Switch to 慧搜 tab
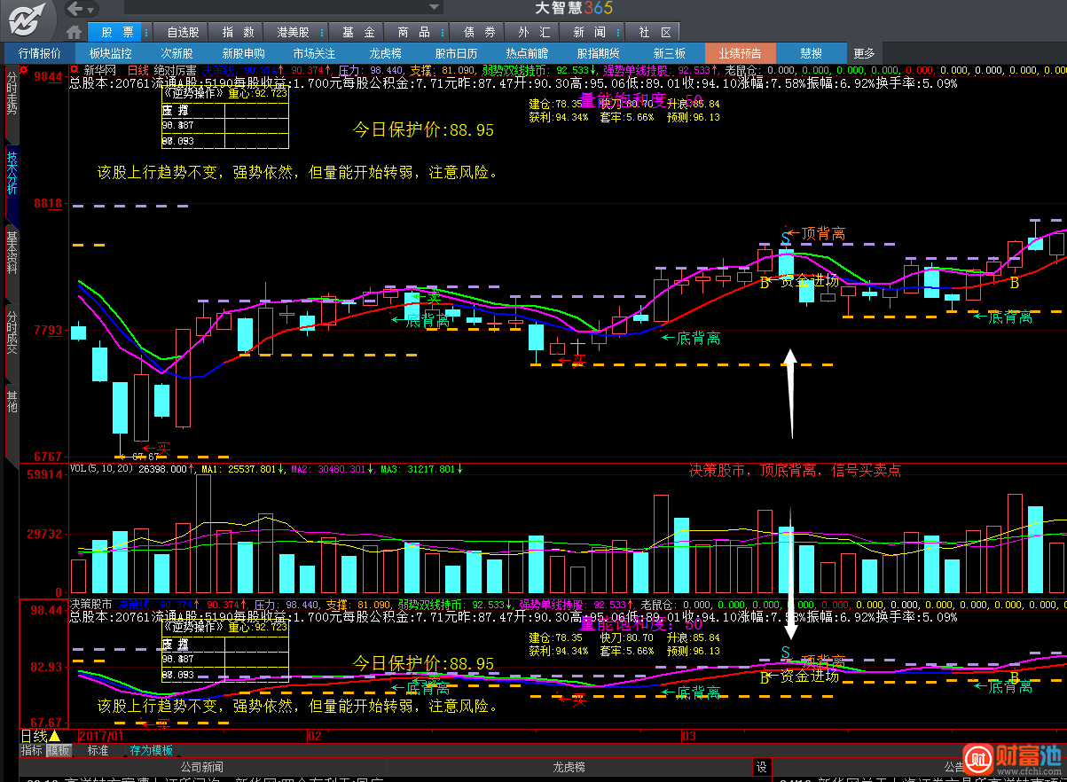This screenshot has height=782, width=1067. (811, 53)
